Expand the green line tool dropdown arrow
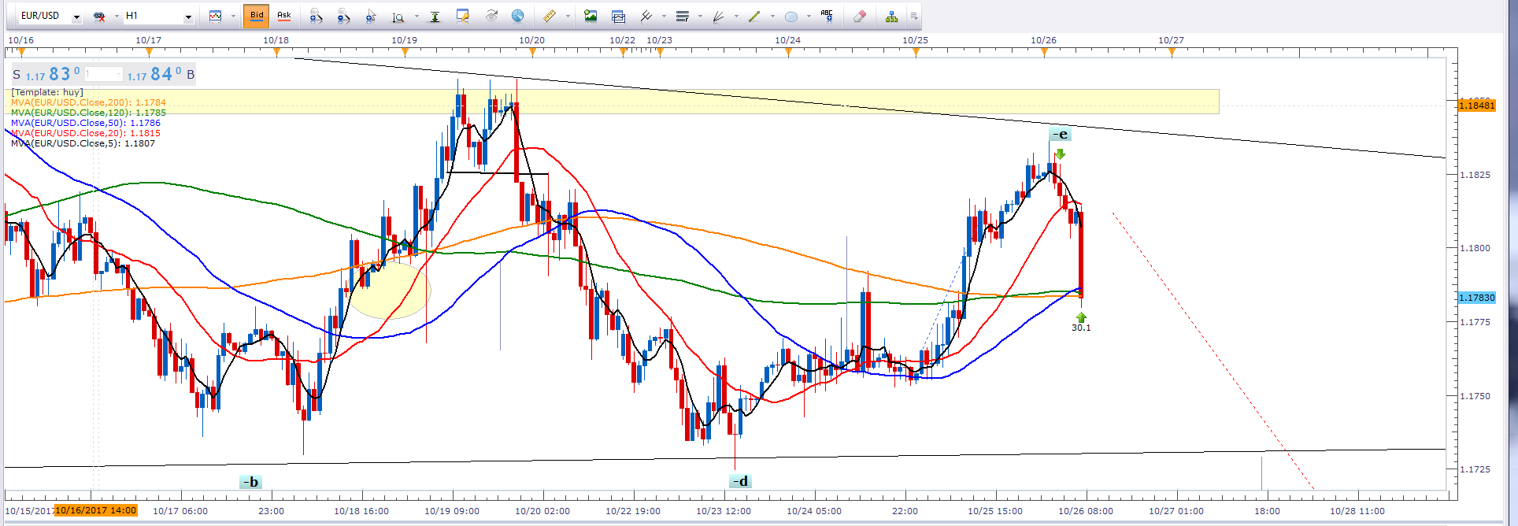1518x526 pixels. 772,17
